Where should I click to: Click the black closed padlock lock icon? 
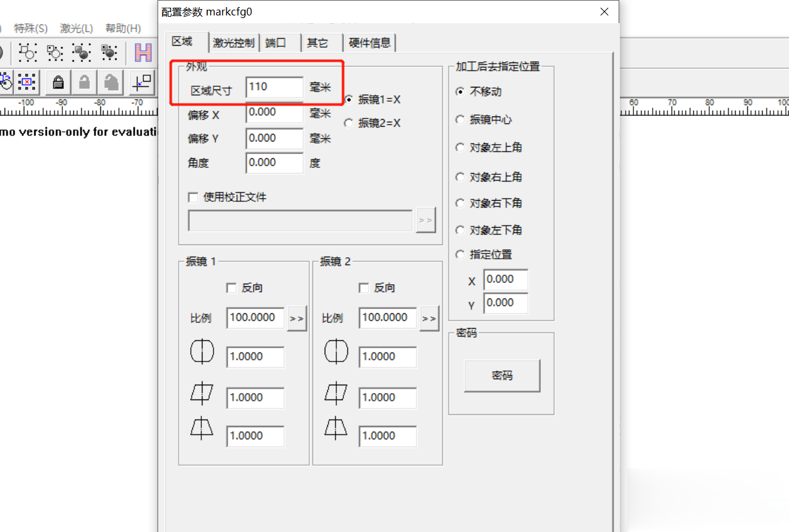tap(58, 82)
